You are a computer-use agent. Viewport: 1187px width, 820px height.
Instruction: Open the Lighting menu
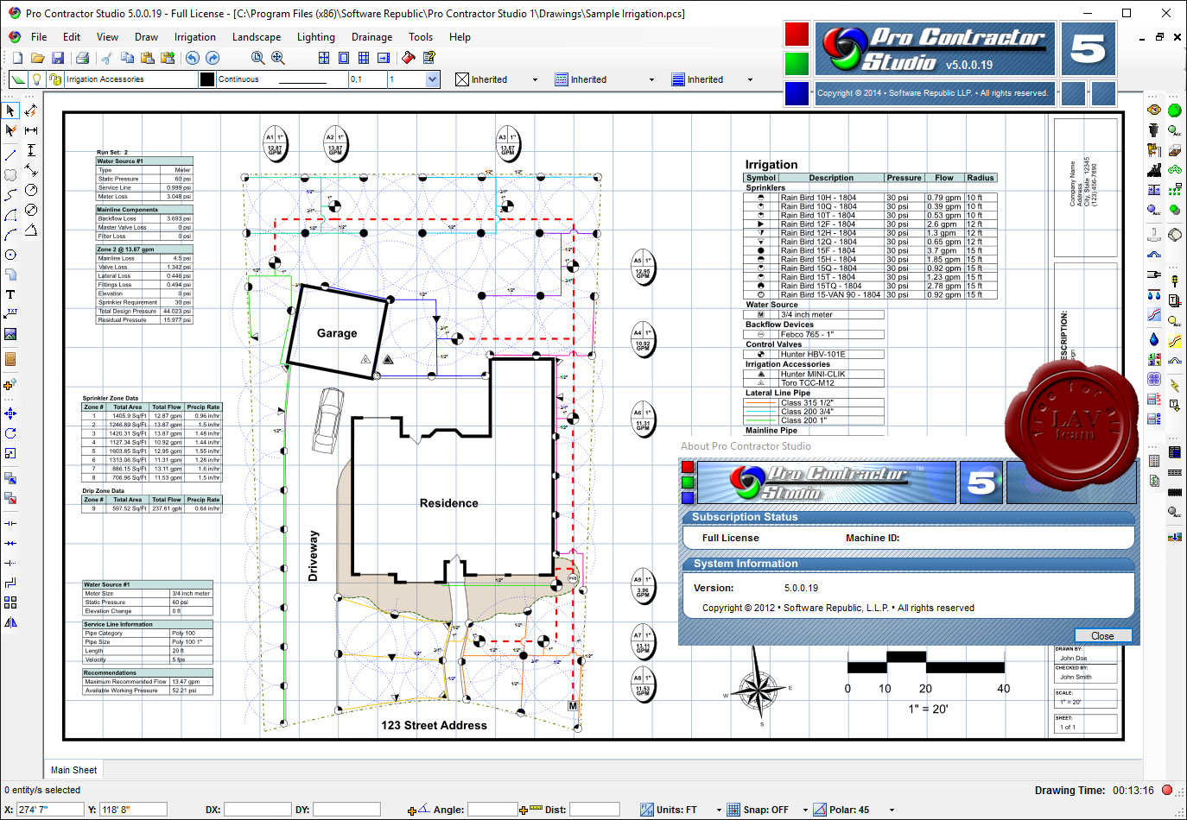316,37
